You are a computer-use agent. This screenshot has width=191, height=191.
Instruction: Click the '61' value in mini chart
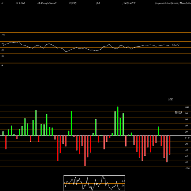[x=123, y=181]
